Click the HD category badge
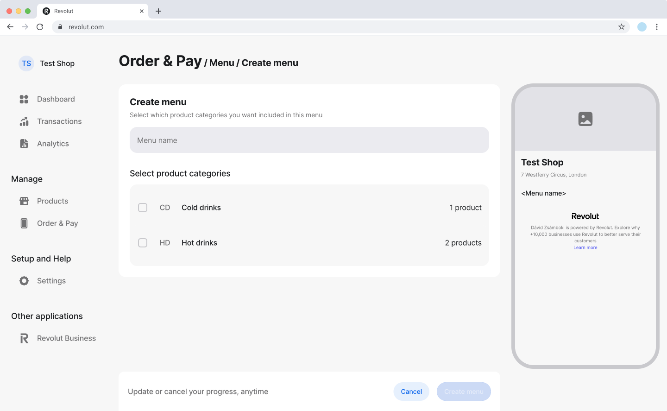 [x=165, y=243]
